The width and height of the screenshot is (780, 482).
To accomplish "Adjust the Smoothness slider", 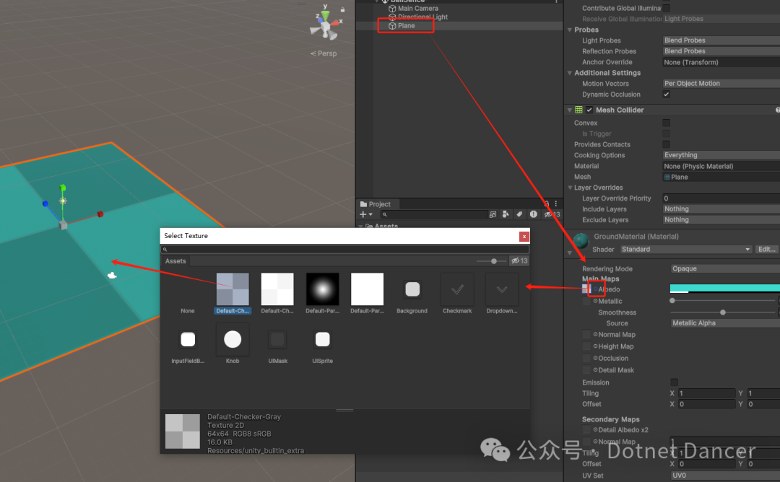I will coord(722,312).
